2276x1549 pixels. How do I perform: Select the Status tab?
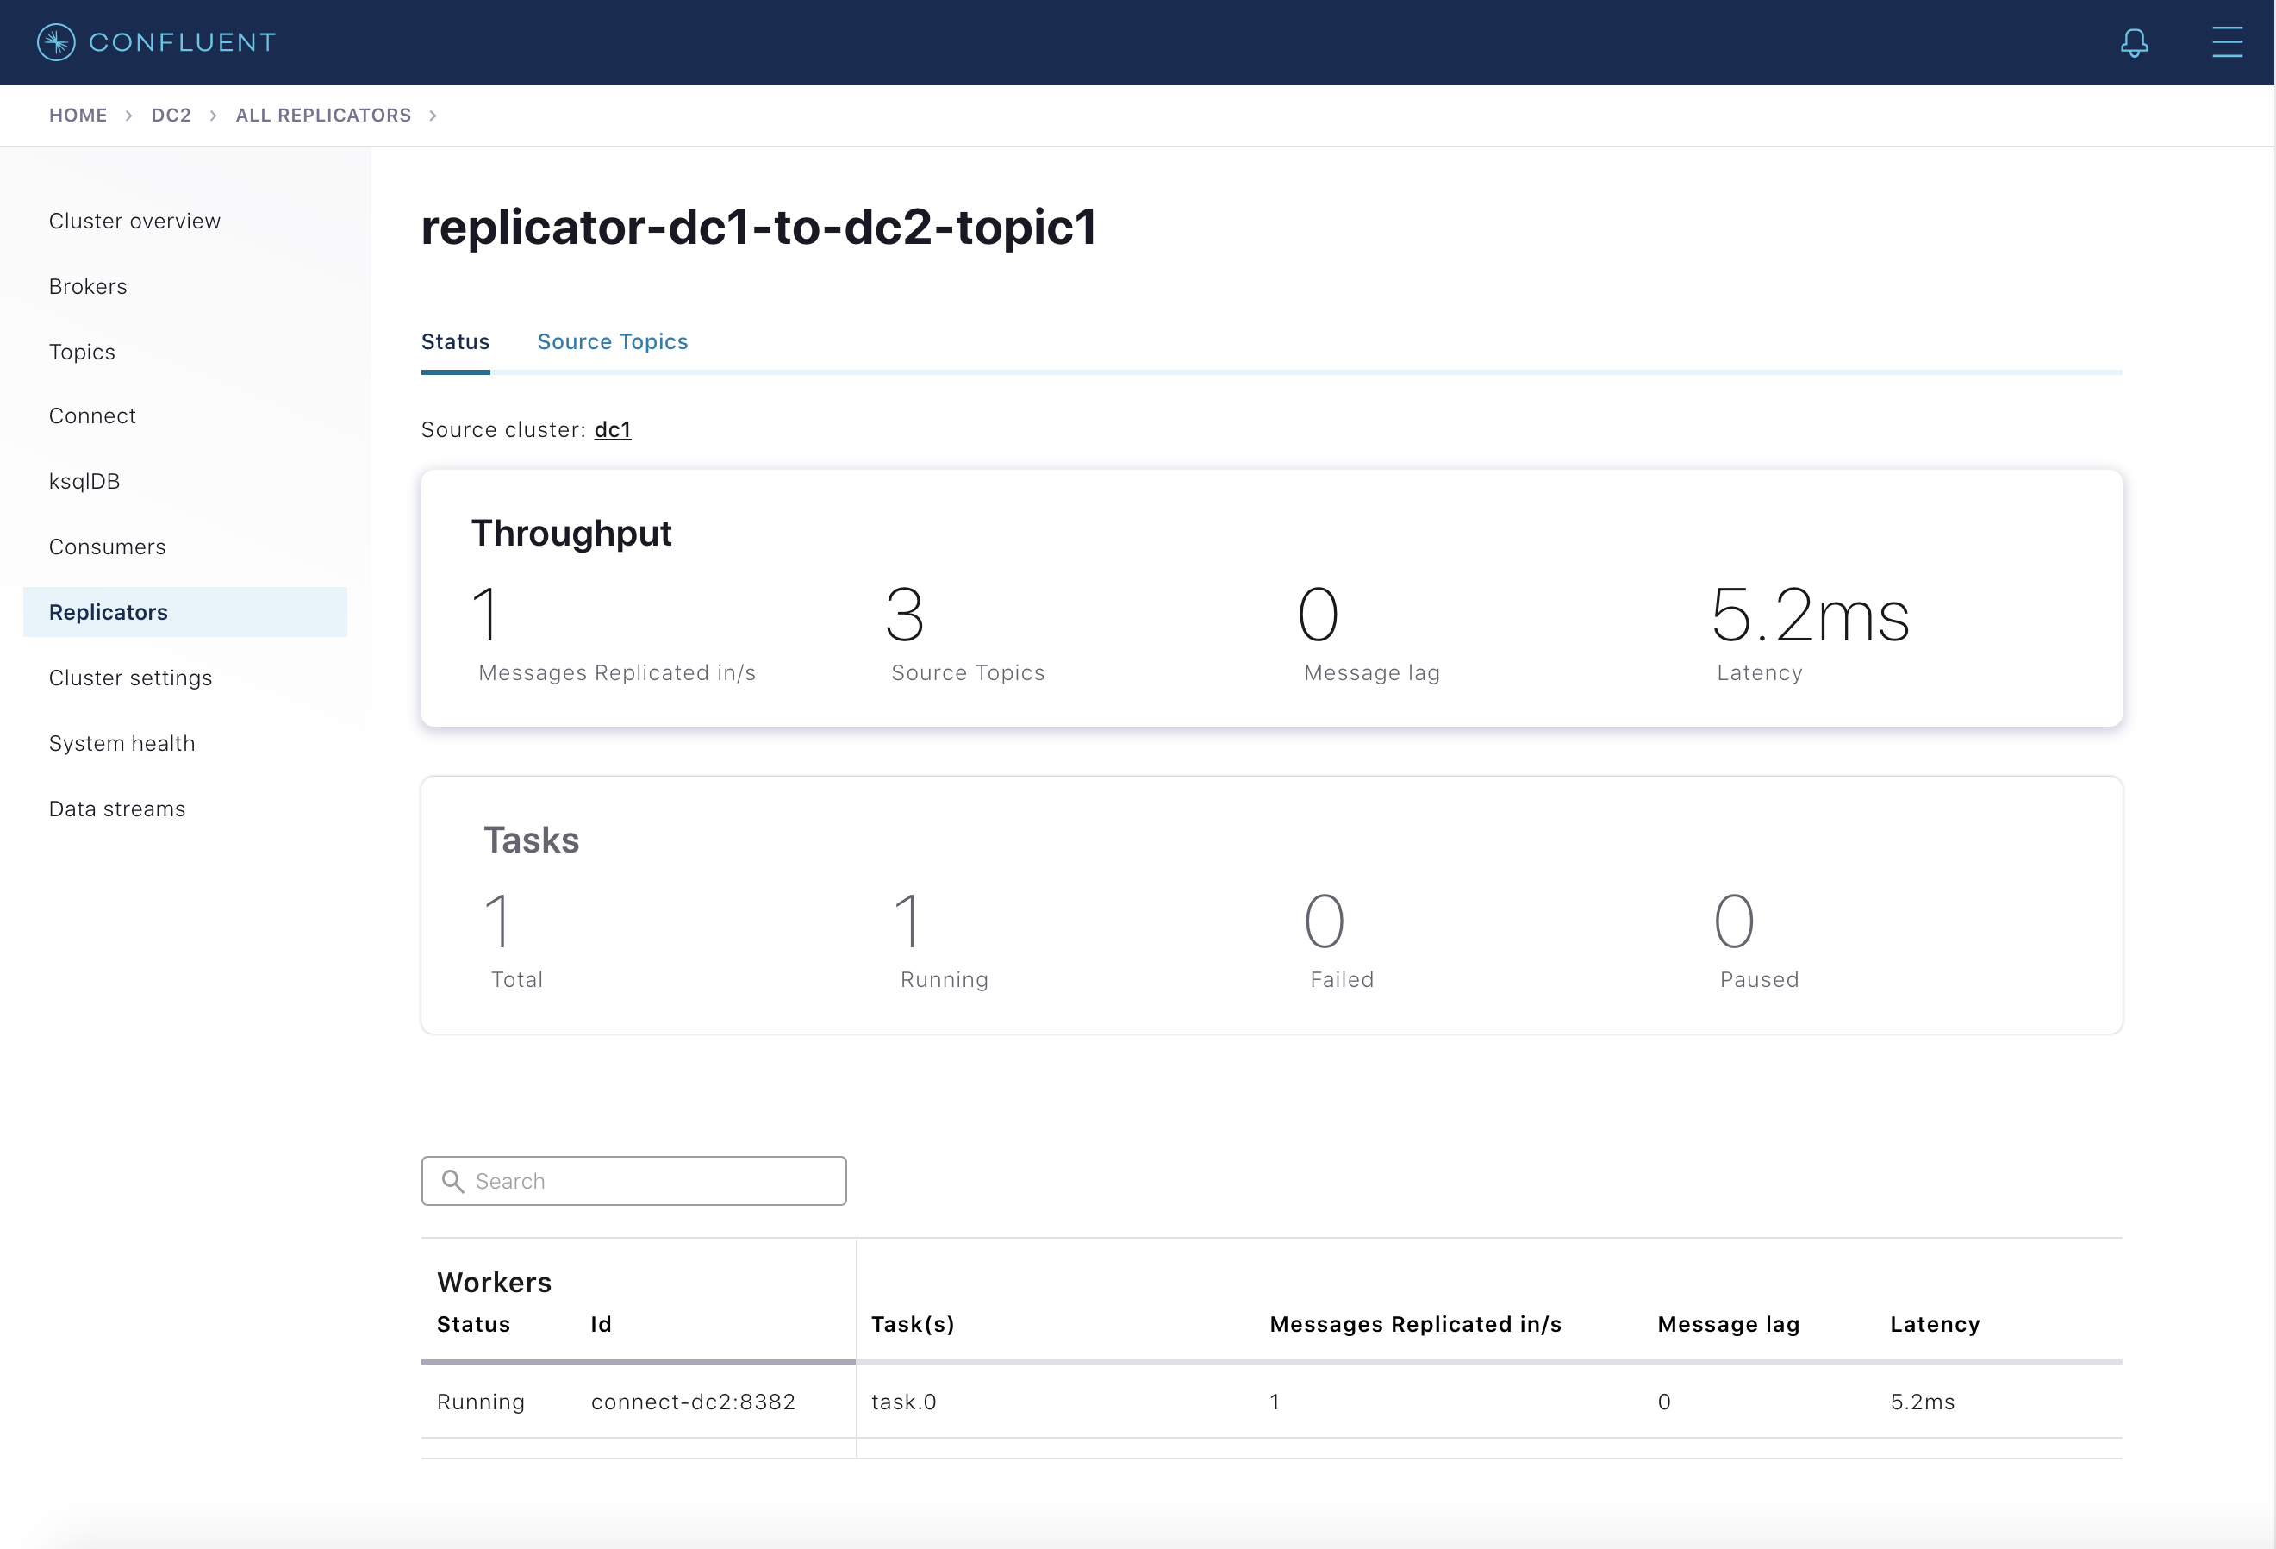pos(455,341)
